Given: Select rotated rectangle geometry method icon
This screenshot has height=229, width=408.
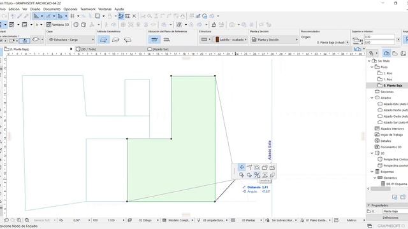Looking at the screenshot, I should pos(127,39).
